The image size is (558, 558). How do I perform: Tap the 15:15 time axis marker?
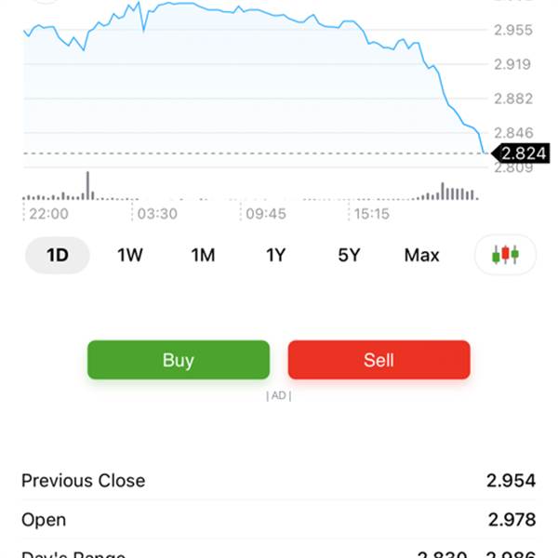point(371,214)
